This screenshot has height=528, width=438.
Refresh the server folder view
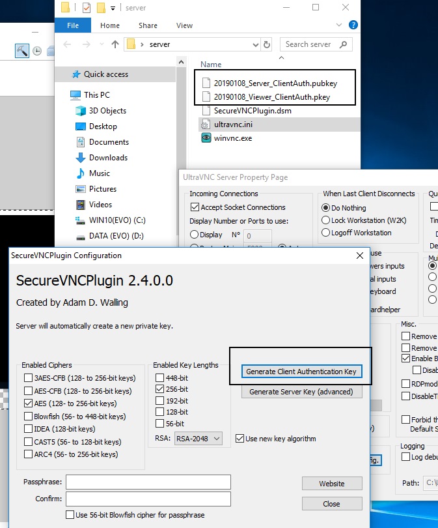(x=267, y=44)
